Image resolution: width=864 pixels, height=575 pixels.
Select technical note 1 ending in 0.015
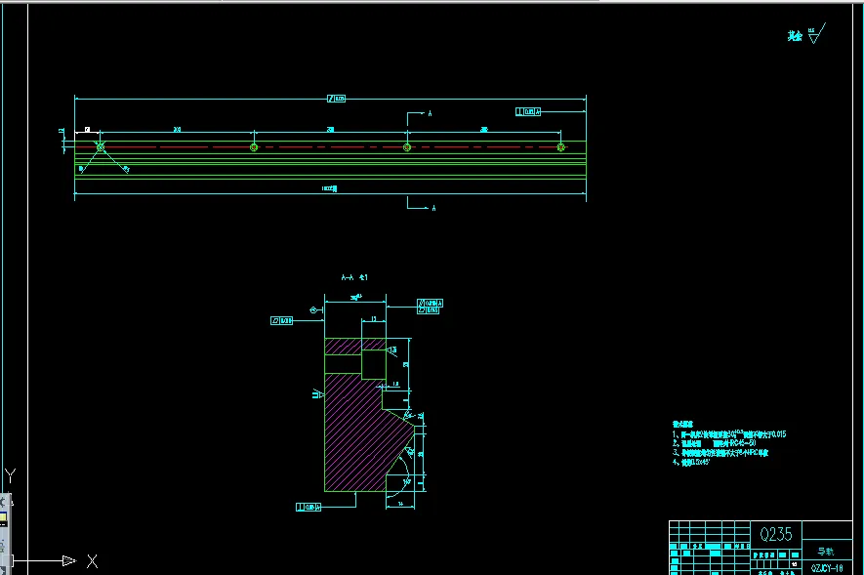[729, 434]
